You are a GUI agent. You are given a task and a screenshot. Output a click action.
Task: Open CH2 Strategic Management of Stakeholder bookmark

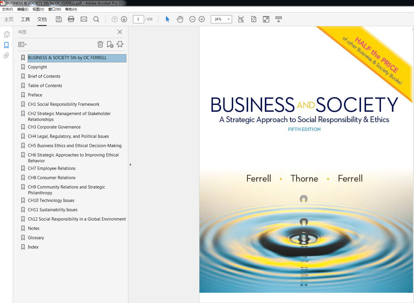click(x=69, y=117)
